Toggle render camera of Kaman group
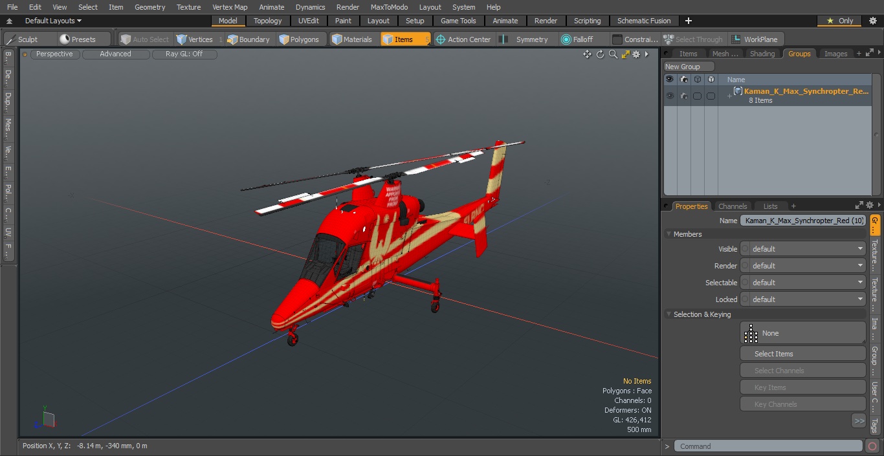884x456 pixels. point(683,96)
